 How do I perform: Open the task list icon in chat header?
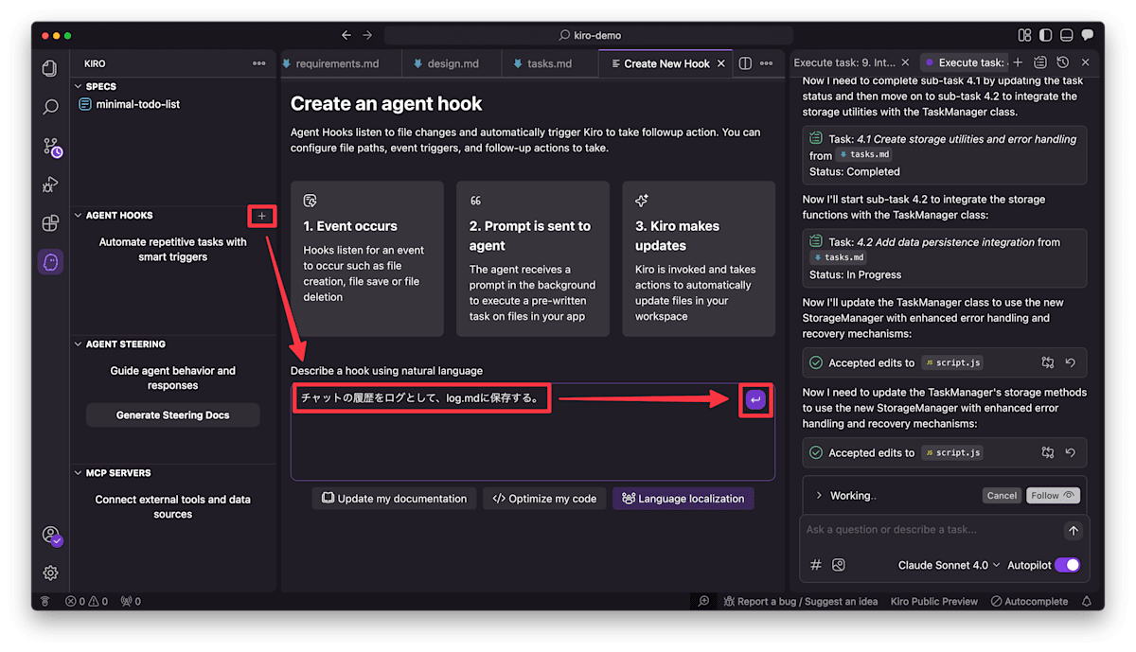point(1040,62)
